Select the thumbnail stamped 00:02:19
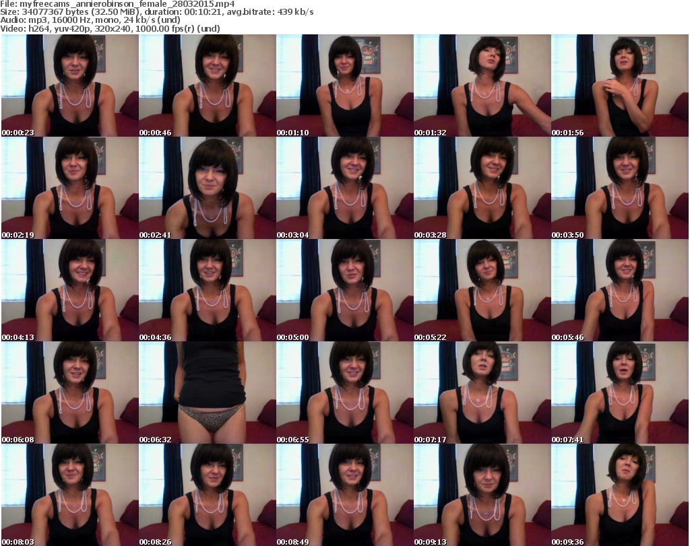 69,188
